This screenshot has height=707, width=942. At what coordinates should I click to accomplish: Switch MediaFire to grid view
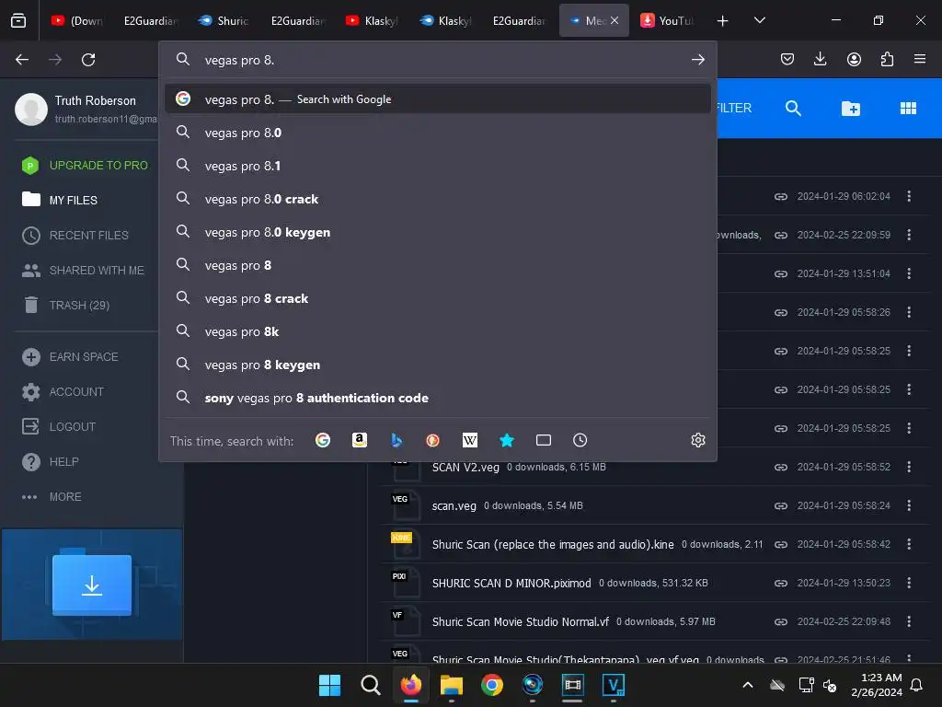coord(908,109)
